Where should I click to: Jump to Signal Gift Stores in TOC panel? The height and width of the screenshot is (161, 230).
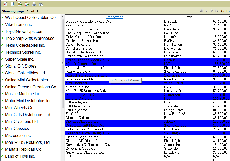21,66
